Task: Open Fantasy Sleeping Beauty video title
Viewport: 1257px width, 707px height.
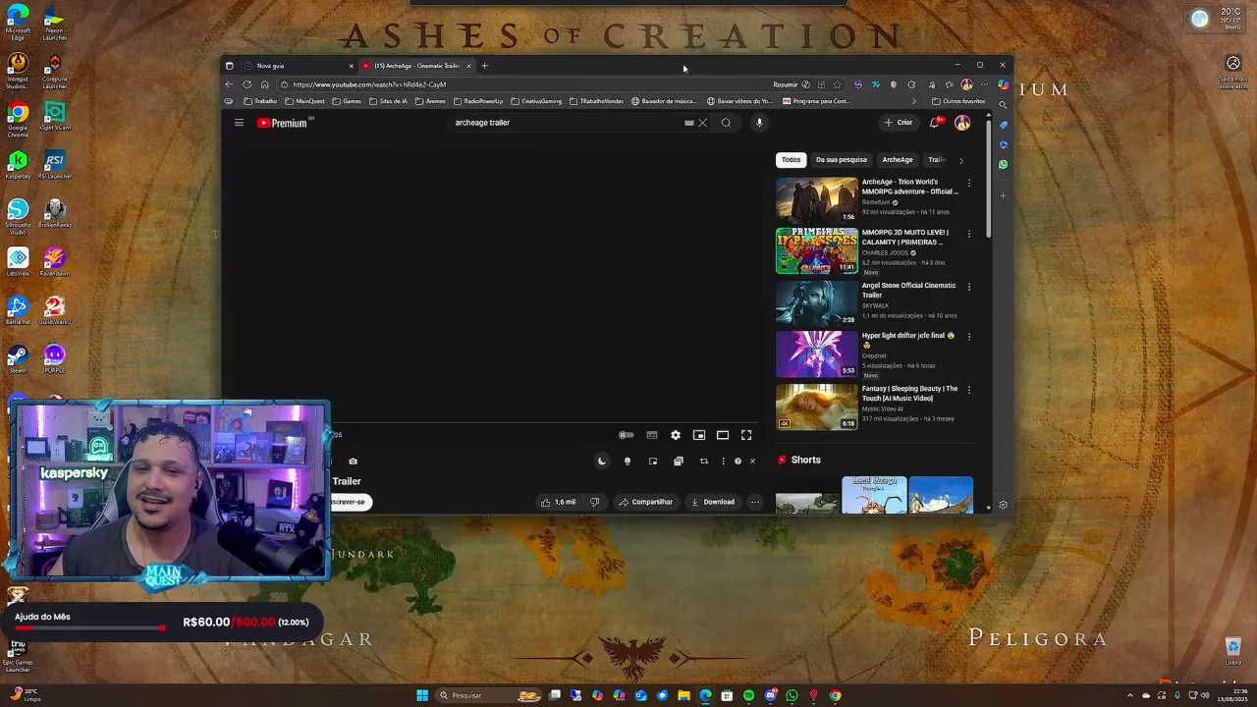Action: coord(909,393)
